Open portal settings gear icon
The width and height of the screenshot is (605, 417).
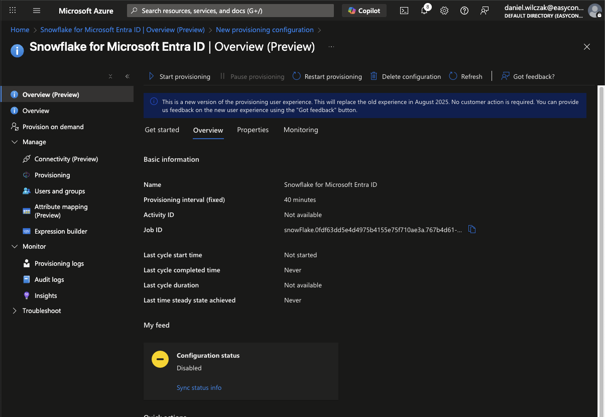pyautogui.click(x=444, y=11)
